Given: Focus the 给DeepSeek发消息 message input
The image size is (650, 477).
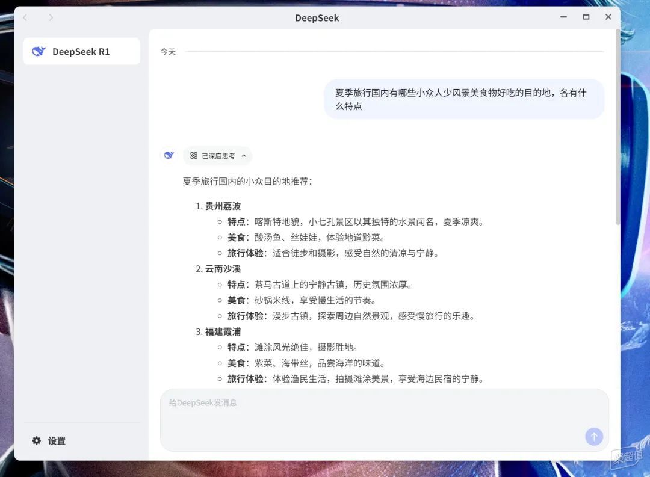Looking at the screenshot, I should click(x=384, y=420).
